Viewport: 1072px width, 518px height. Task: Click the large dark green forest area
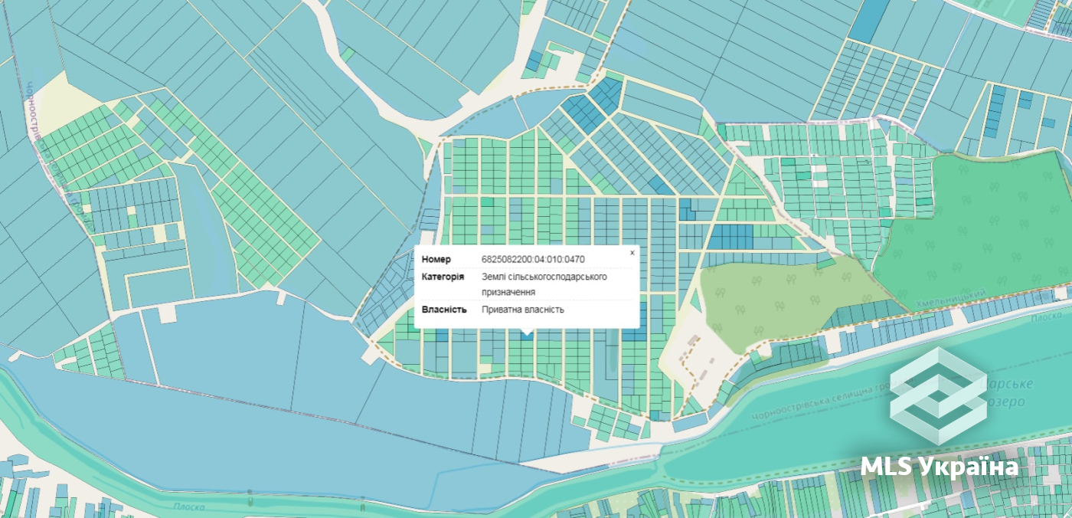[972, 226]
